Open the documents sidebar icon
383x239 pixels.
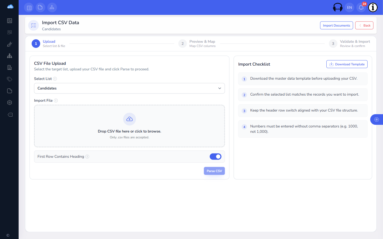tap(10, 91)
